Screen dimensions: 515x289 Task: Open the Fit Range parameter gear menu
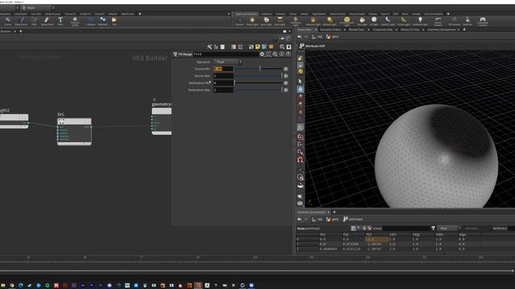coord(262,54)
